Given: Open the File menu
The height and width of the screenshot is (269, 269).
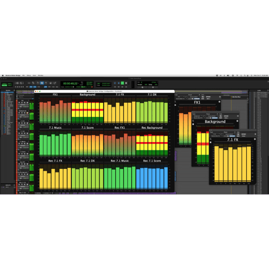Looking at the screenshot, I should pyautogui.click(x=23, y=75).
